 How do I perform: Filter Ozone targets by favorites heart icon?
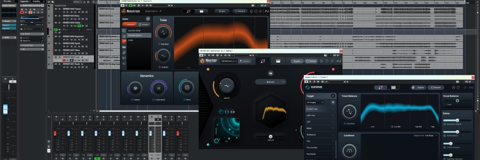333,102
